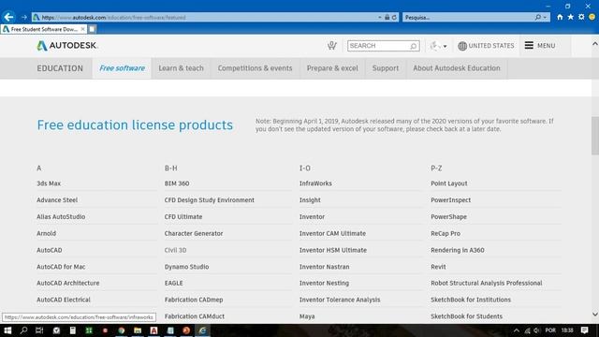The height and width of the screenshot is (337, 599).
Task: Open Internet Explorer taskbar icon
Action: pos(202,330)
